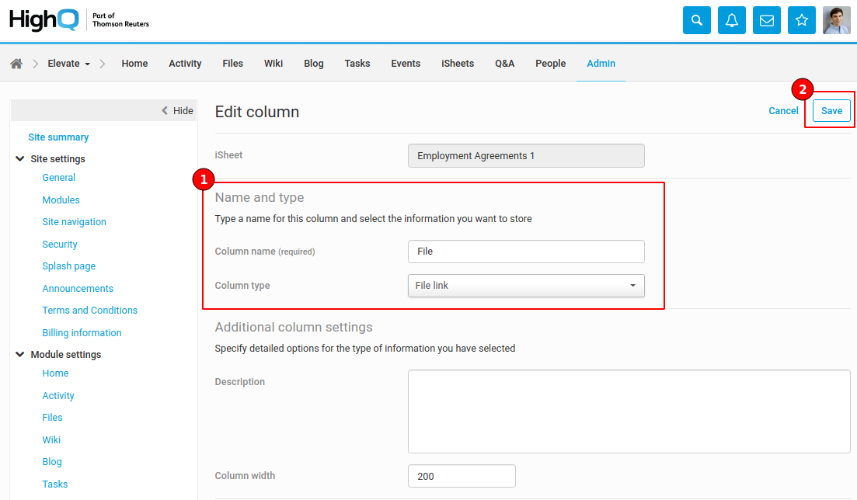
Task: Open notifications bell icon
Action: click(731, 20)
